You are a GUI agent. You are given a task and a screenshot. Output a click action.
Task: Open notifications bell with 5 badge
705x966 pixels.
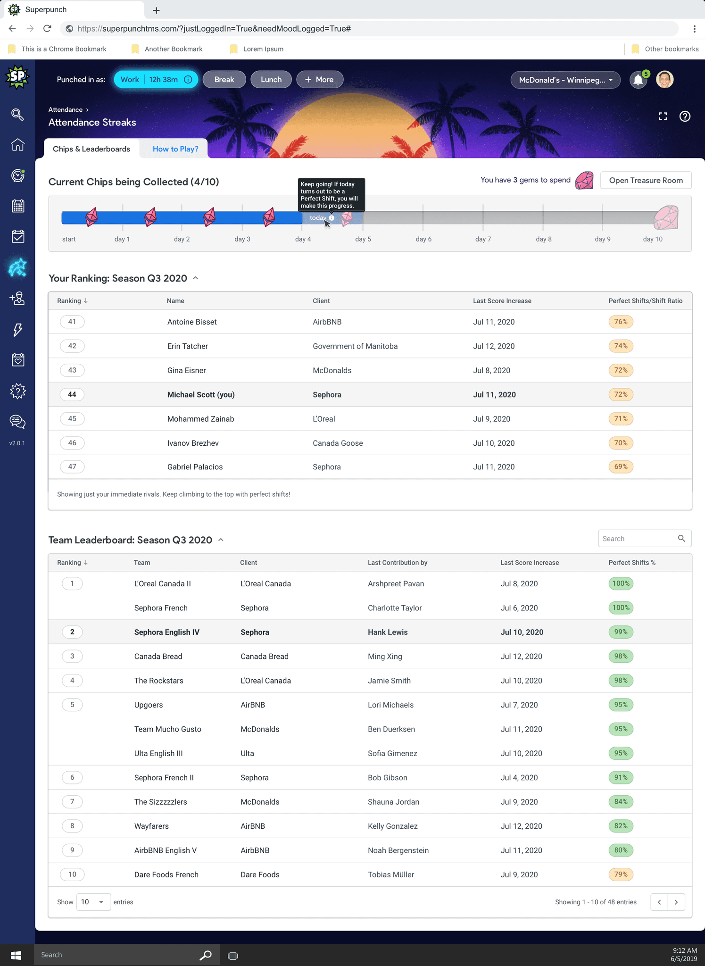638,80
